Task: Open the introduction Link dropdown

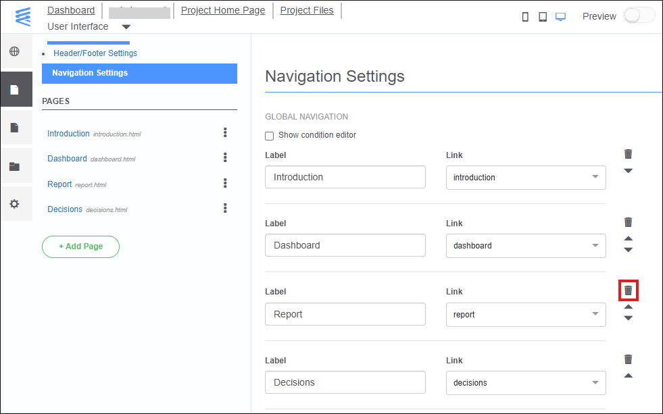Action: pos(595,177)
